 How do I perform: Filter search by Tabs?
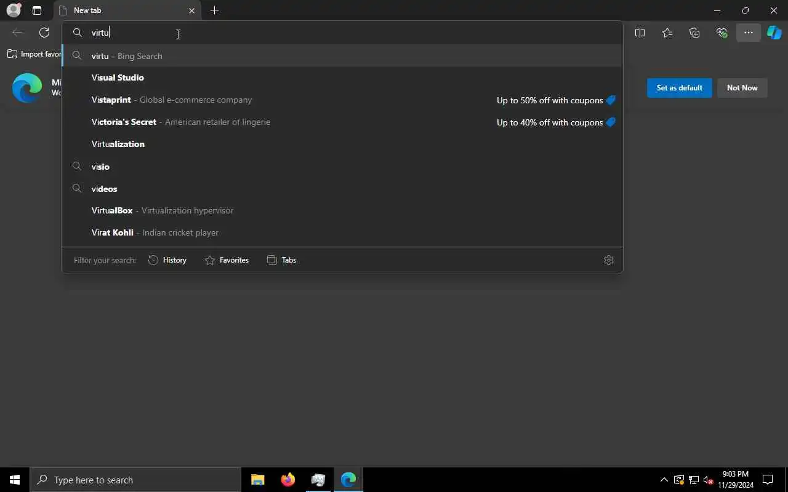[x=282, y=260]
